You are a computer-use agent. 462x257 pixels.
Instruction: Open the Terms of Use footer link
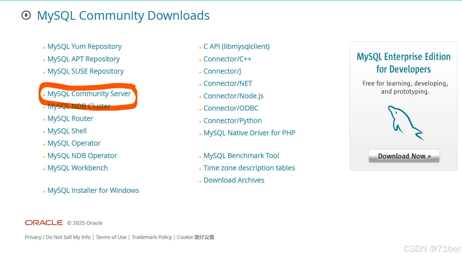(111, 237)
